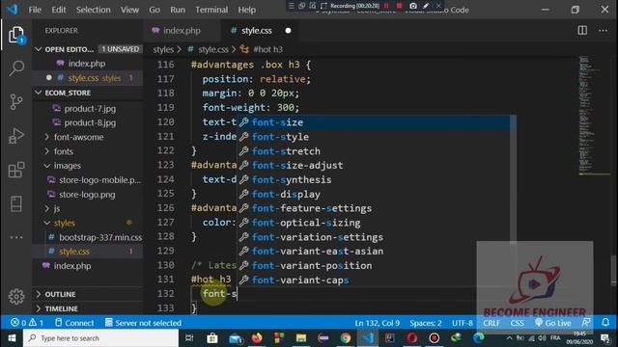The height and width of the screenshot is (347, 618).
Task: Open File Explorer from the taskbar
Action: click(301, 338)
